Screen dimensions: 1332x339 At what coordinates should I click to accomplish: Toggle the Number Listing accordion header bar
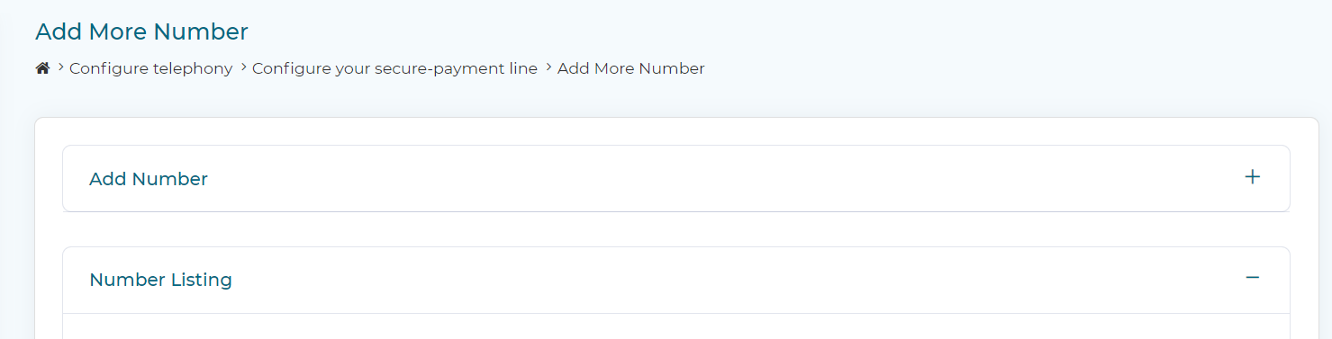[x=675, y=280]
